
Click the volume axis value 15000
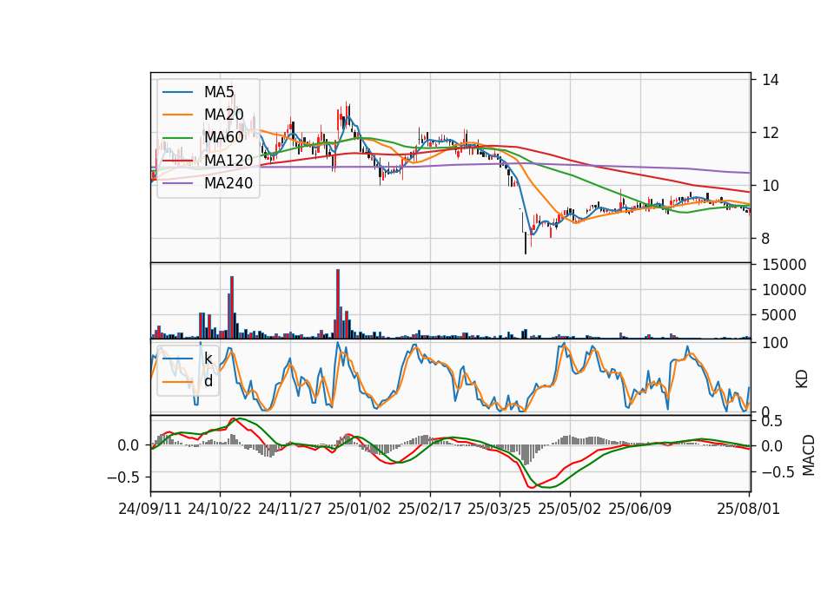click(784, 264)
